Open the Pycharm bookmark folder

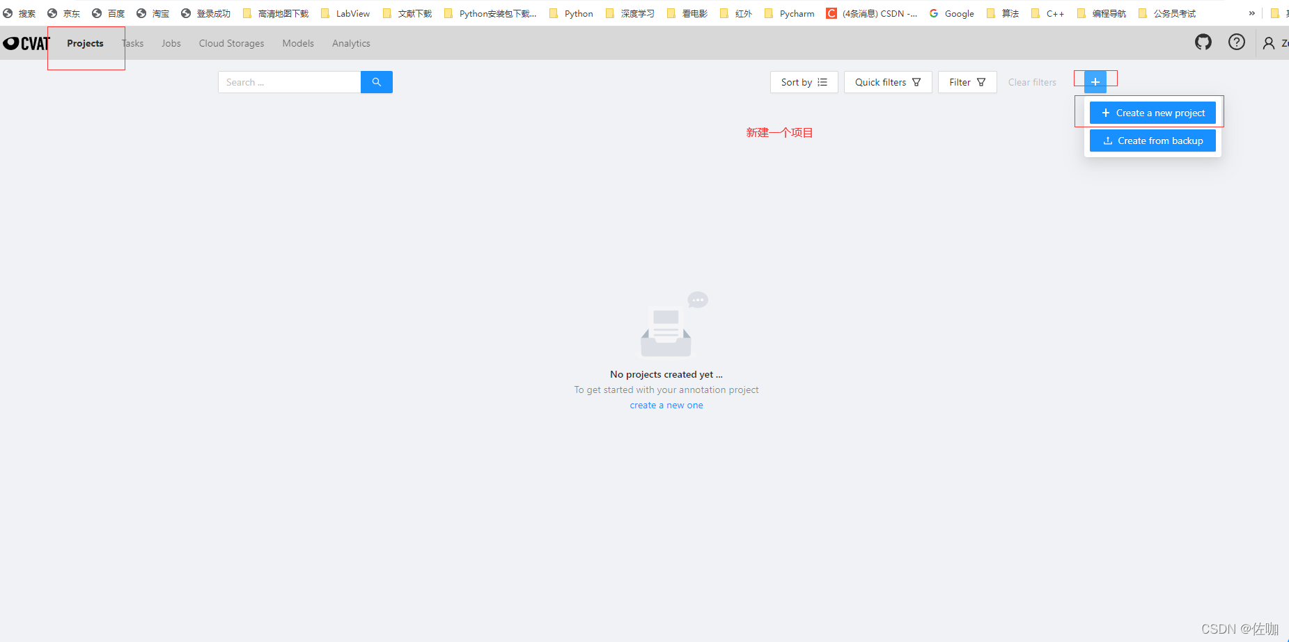pyautogui.click(x=790, y=13)
